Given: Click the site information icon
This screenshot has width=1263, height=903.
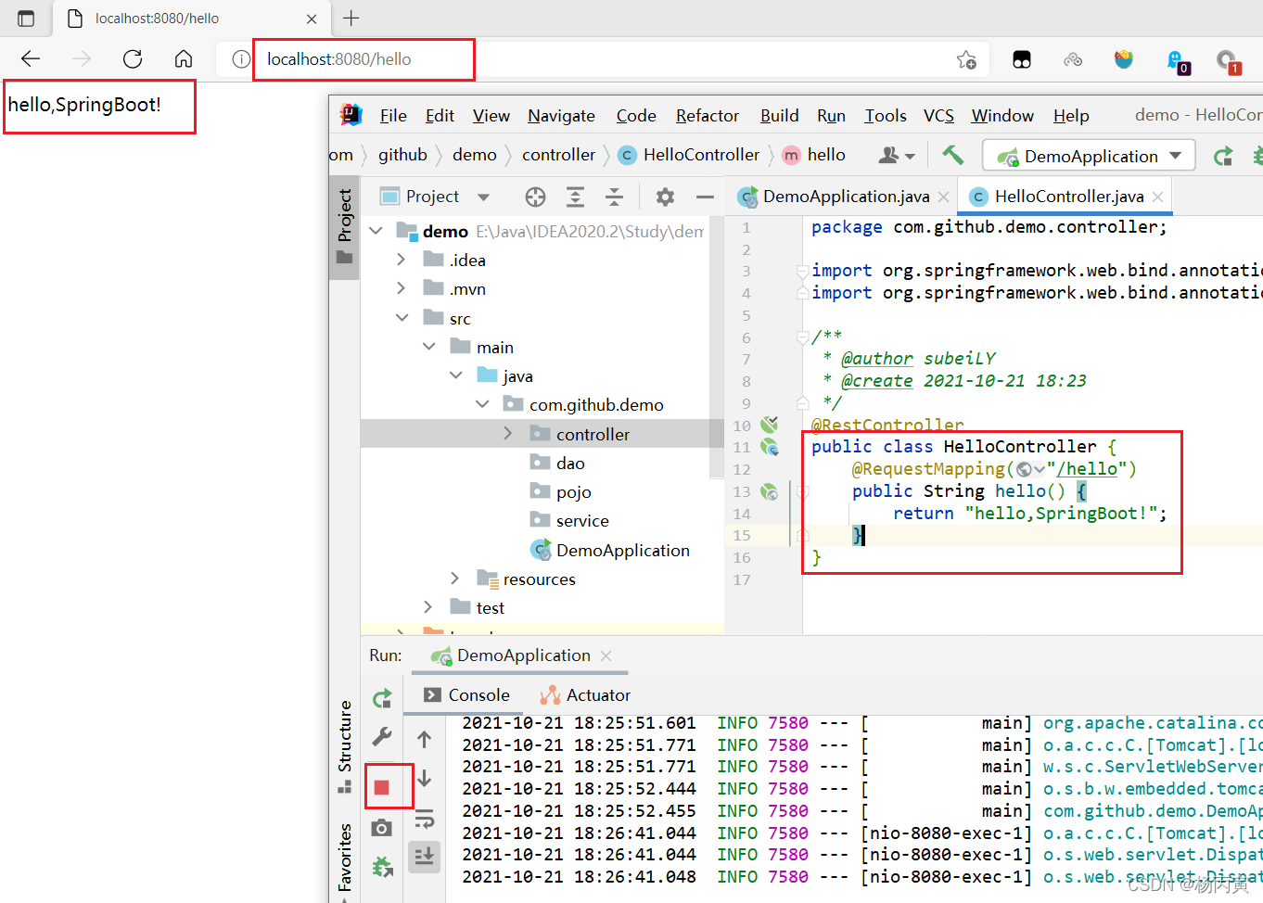Looking at the screenshot, I should (241, 59).
